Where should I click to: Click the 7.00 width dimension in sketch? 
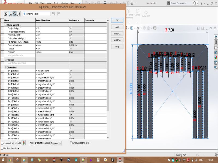pos(169,30)
